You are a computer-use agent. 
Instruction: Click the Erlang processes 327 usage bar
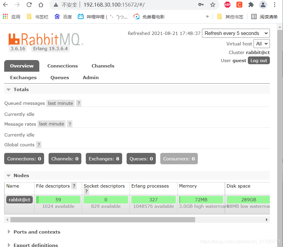point(153,200)
